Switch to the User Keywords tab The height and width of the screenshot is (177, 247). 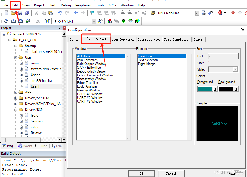click(123, 39)
